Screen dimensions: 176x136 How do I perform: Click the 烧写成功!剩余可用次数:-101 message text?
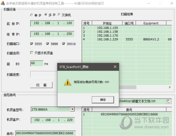pyautogui.click(x=92, y=82)
